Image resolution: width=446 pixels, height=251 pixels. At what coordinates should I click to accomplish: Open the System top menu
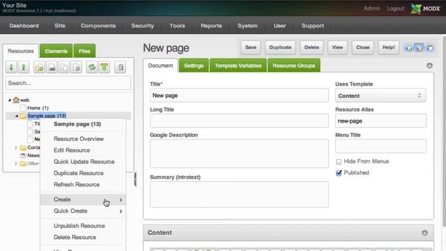pyautogui.click(x=248, y=26)
